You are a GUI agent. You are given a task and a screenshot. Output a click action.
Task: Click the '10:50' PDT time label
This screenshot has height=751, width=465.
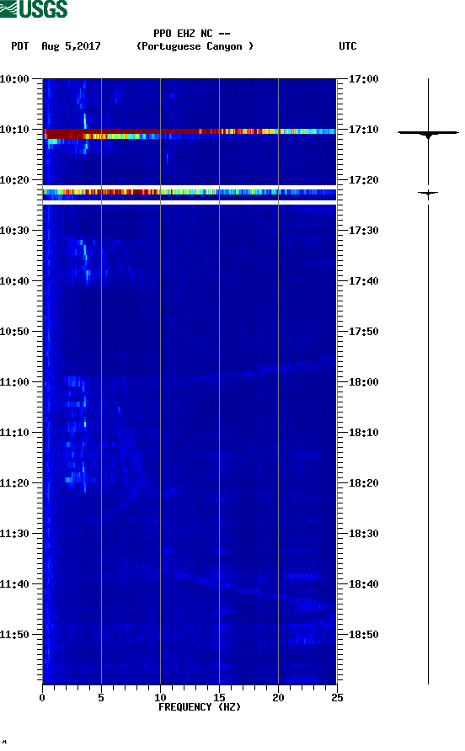tap(15, 332)
